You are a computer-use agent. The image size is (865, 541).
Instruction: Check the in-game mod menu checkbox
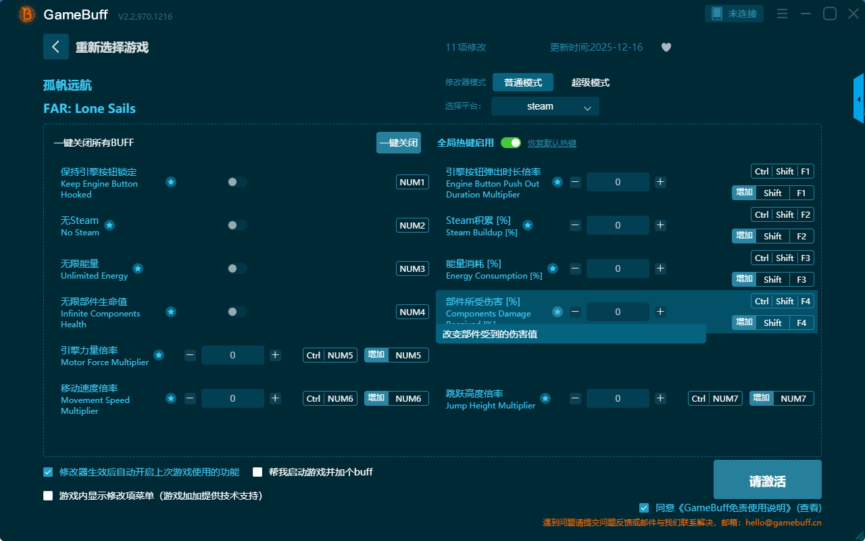click(x=48, y=496)
